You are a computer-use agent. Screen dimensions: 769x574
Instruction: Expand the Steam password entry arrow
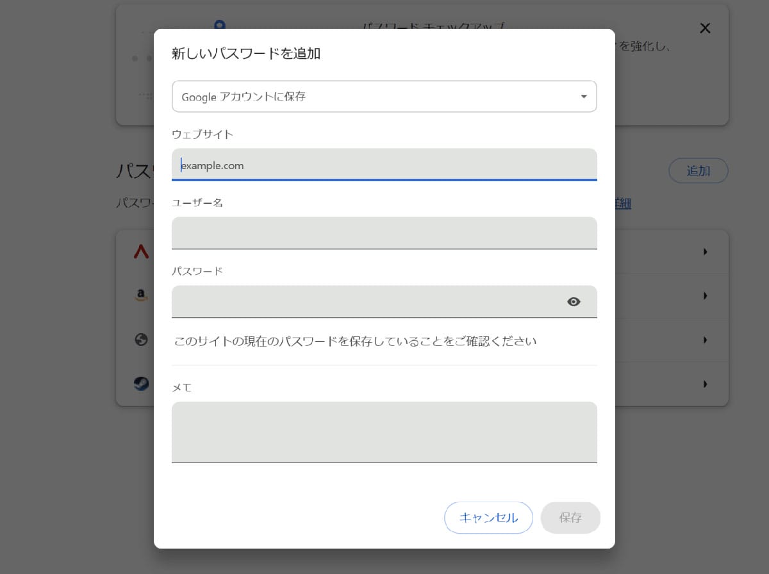706,384
